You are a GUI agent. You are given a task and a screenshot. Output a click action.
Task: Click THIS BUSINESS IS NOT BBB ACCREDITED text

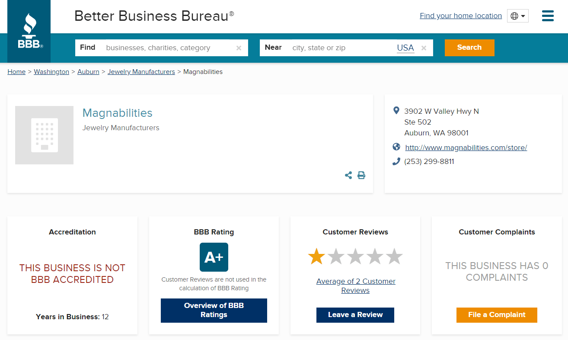coord(72,274)
